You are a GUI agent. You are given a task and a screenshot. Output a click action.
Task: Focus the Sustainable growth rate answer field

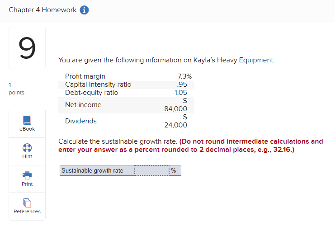(x=152, y=170)
